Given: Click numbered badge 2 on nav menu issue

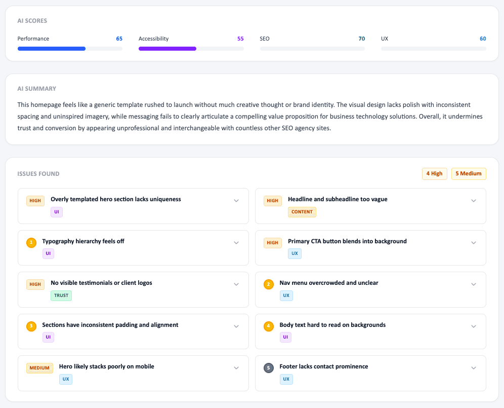Looking at the screenshot, I should [x=268, y=284].
